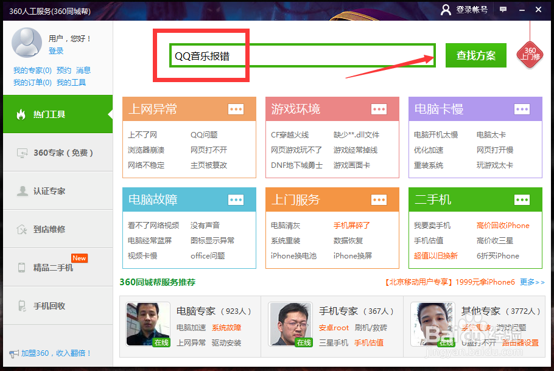Choose 主页被篡改 issue
The height and width of the screenshot is (371, 554).
[x=209, y=165]
